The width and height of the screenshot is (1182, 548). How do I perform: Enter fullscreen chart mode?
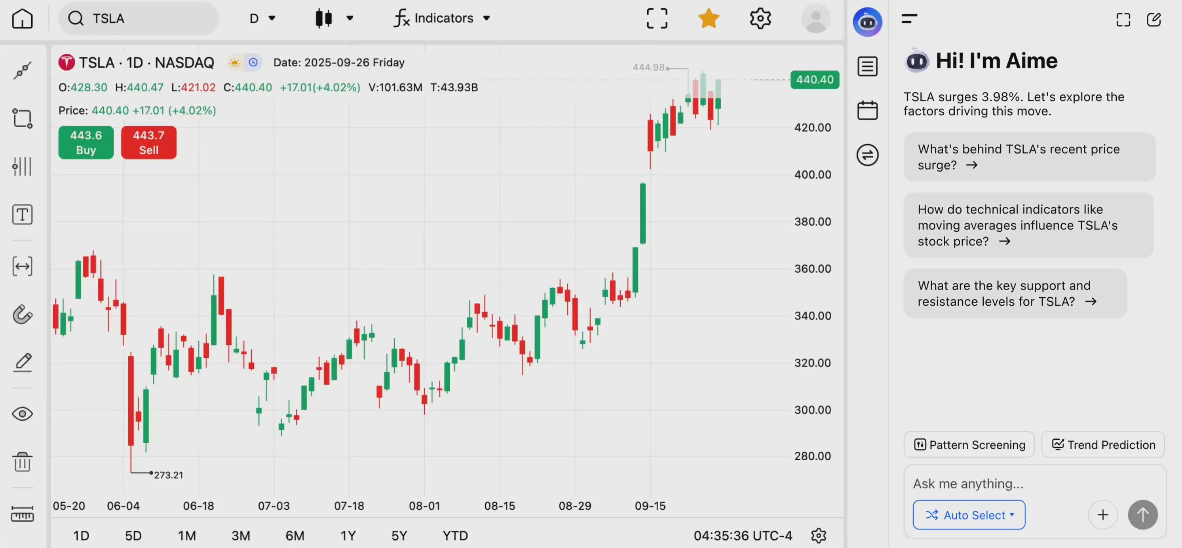click(x=657, y=18)
